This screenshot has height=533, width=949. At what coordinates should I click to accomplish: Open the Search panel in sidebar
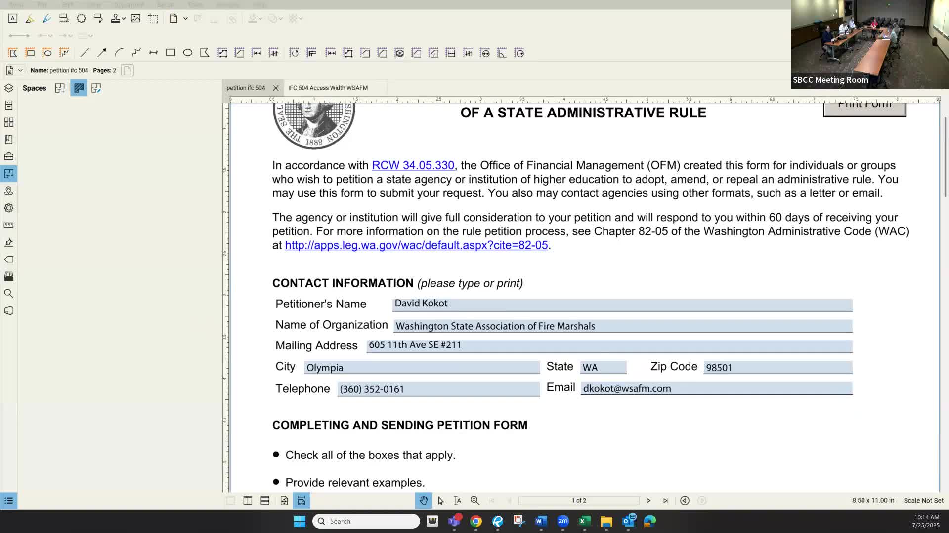[8, 294]
